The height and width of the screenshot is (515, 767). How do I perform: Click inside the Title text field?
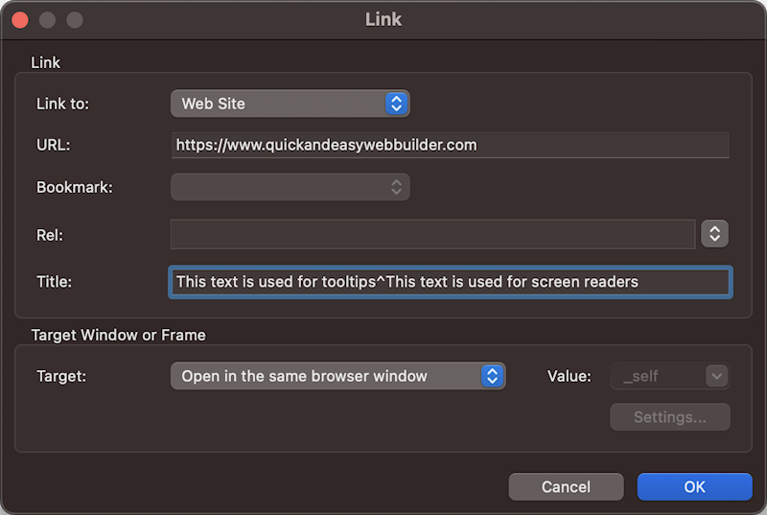tap(451, 282)
